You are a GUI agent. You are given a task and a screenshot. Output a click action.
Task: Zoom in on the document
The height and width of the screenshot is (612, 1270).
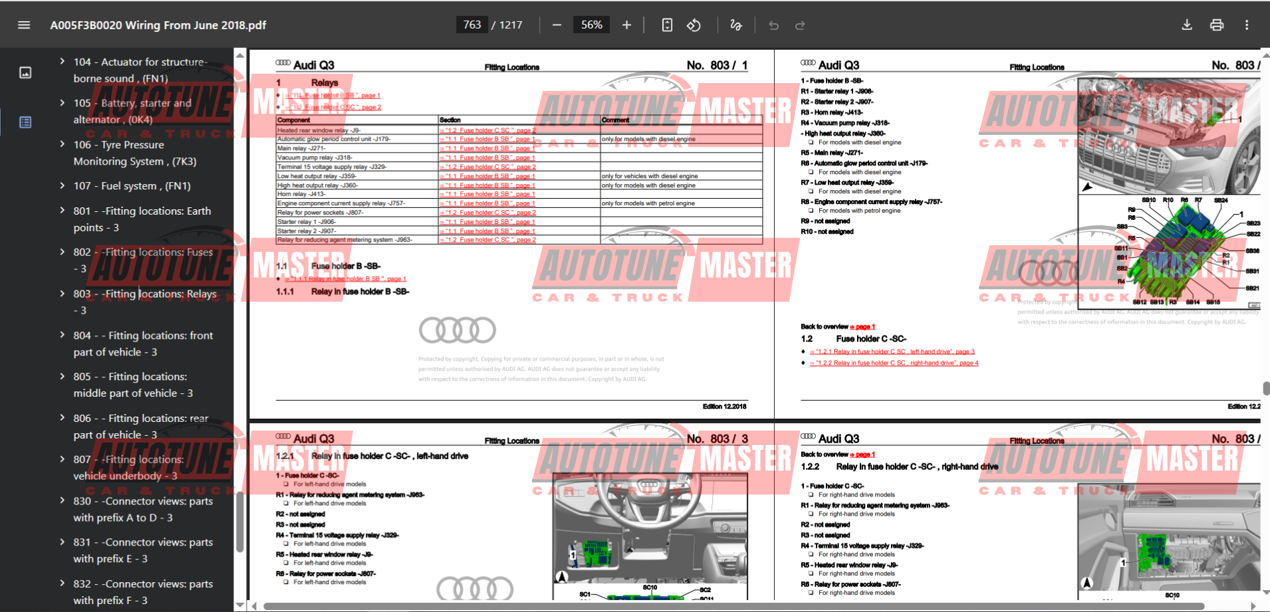pos(626,25)
